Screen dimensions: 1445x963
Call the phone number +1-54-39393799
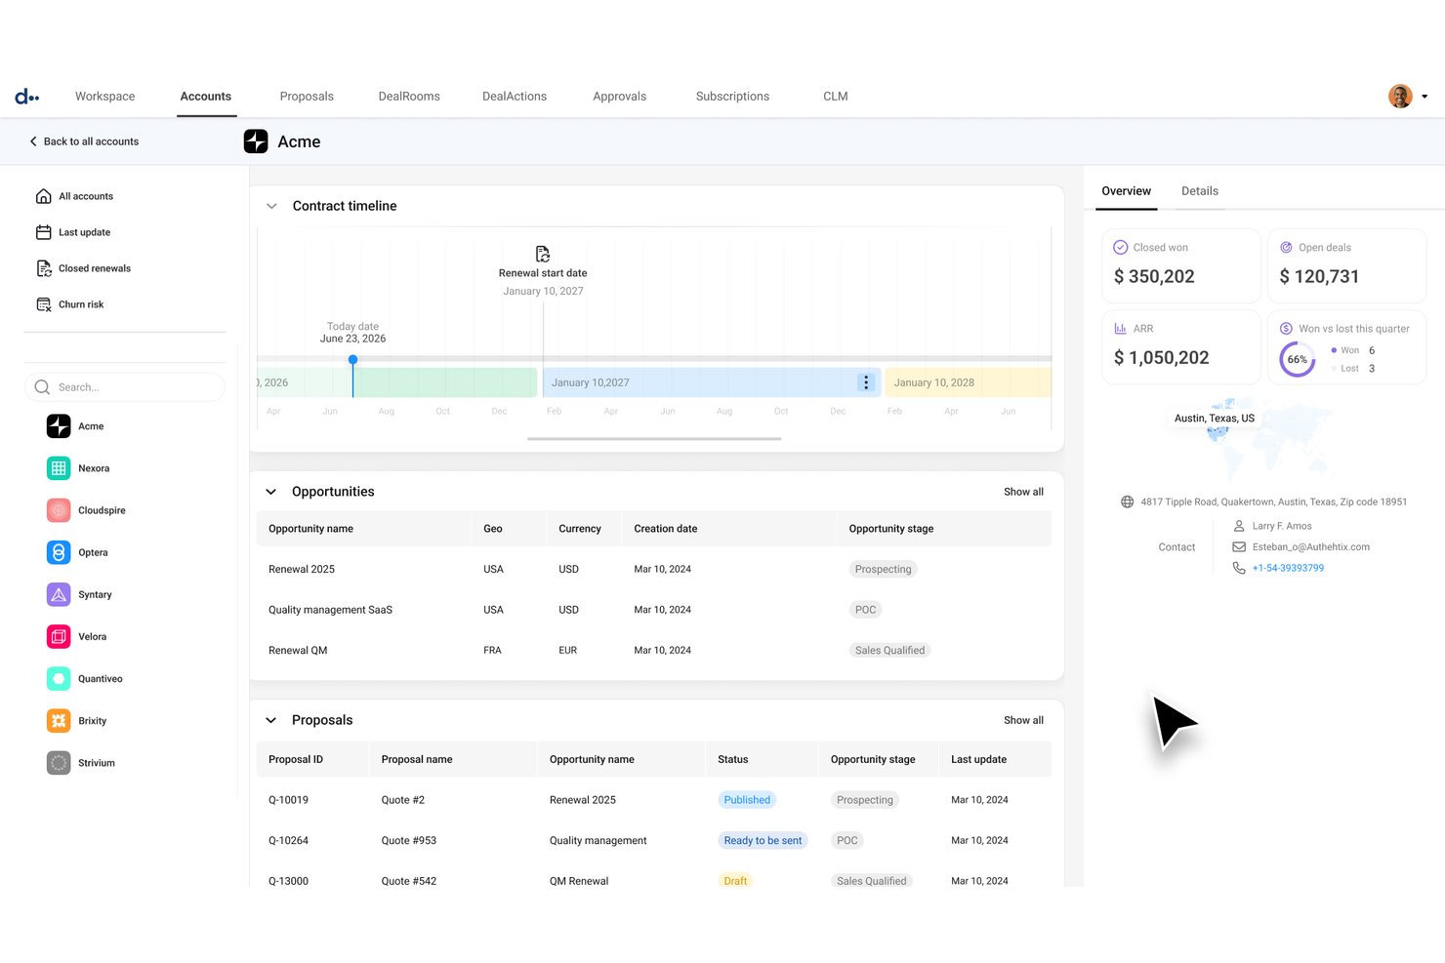coord(1288,568)
